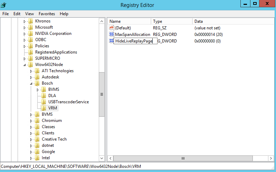Click the DLA folder icon
This screenshot has width=276, height=172.
(44, 96)
